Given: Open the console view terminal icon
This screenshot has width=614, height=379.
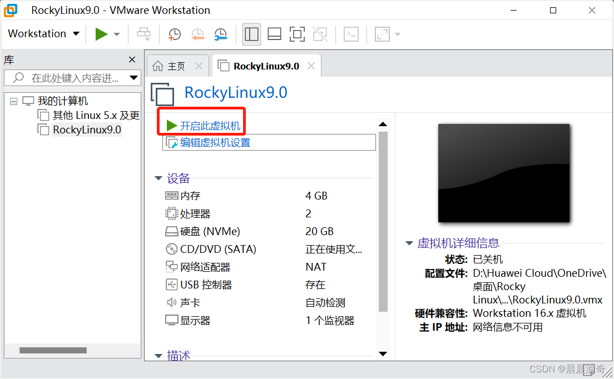Looking at the screenshot, I should (x=351, y=34).
